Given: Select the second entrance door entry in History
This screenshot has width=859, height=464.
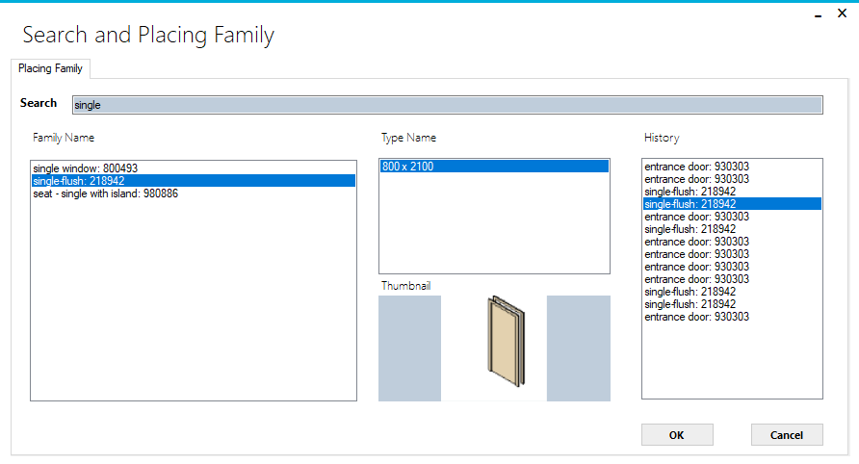Looking at the screenshot, I should pyautogui.click(x=697, y=179).
